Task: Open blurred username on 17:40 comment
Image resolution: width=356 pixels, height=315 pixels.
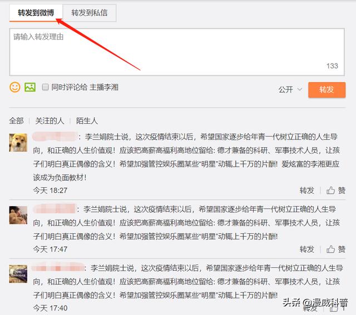Action: coord(58,268)
